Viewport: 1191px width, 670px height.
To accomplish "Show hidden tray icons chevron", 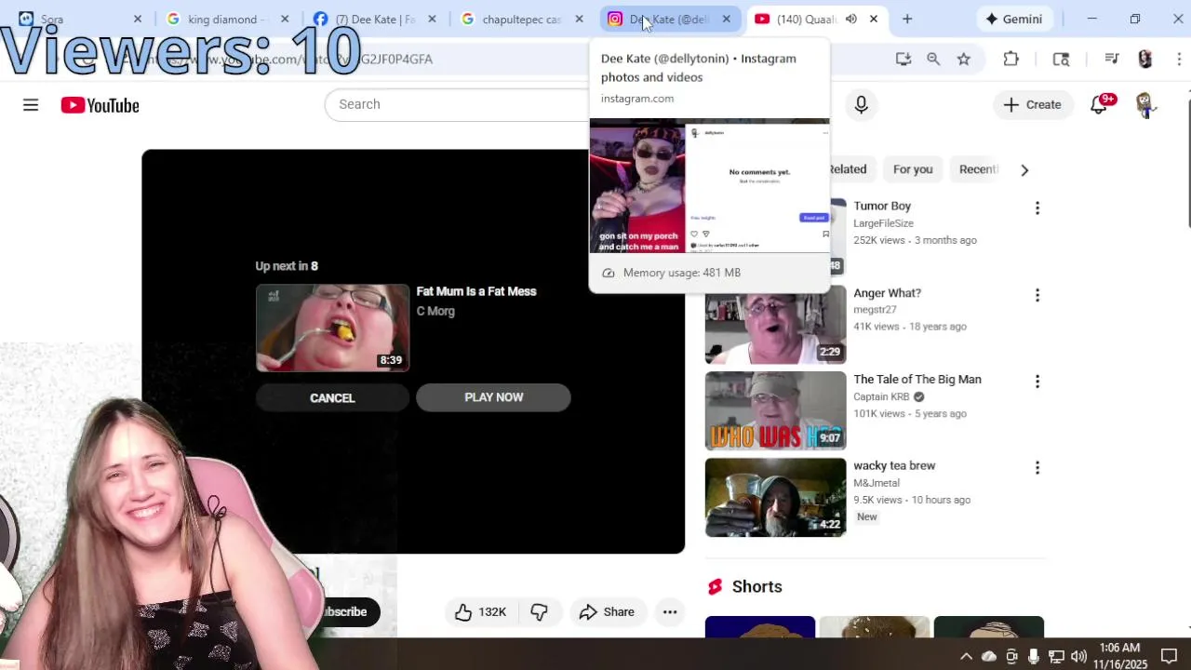I will [966, 657].
